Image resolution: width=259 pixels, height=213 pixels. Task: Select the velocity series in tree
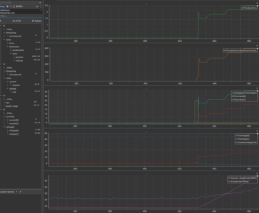click(x=19, y=60)
